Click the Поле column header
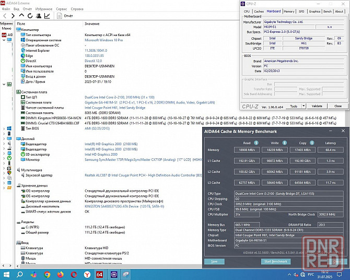Image resolution: width=350 pixels, height=280 pixels. click(21, 24)
